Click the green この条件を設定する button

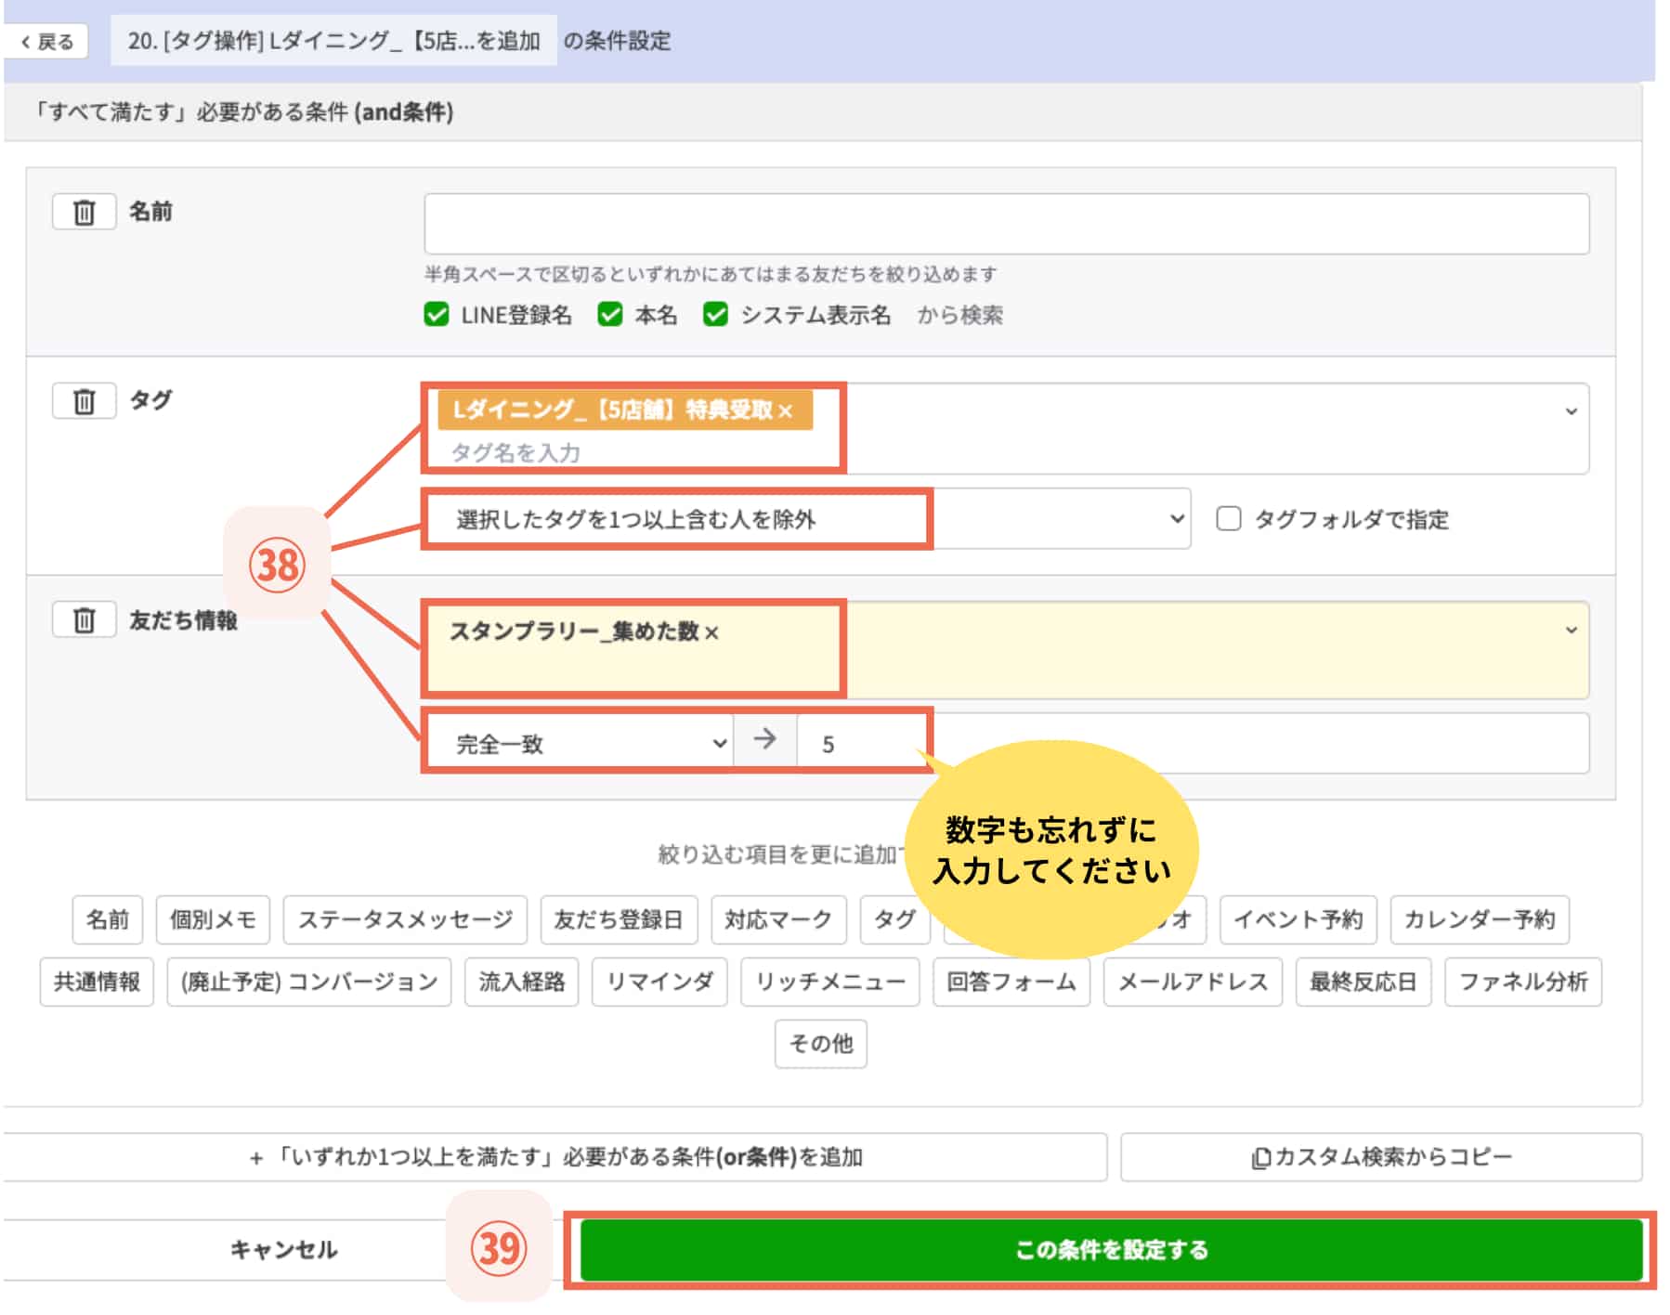tap(1110, 1250)
